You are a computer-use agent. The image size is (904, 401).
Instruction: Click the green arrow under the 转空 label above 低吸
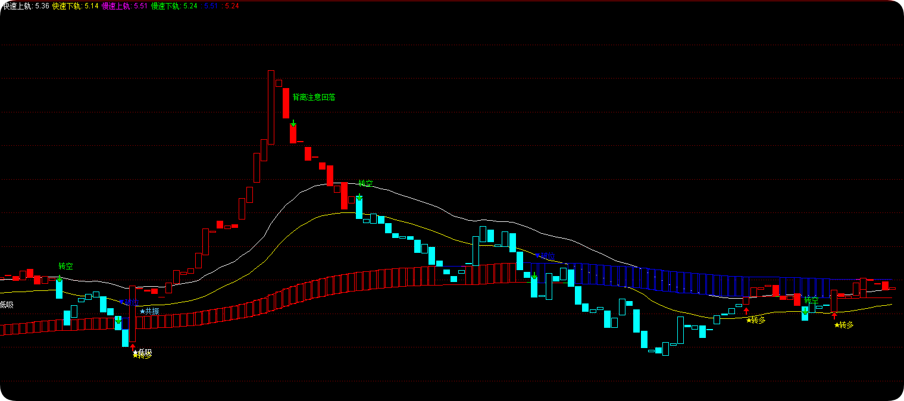click(60, 278)
